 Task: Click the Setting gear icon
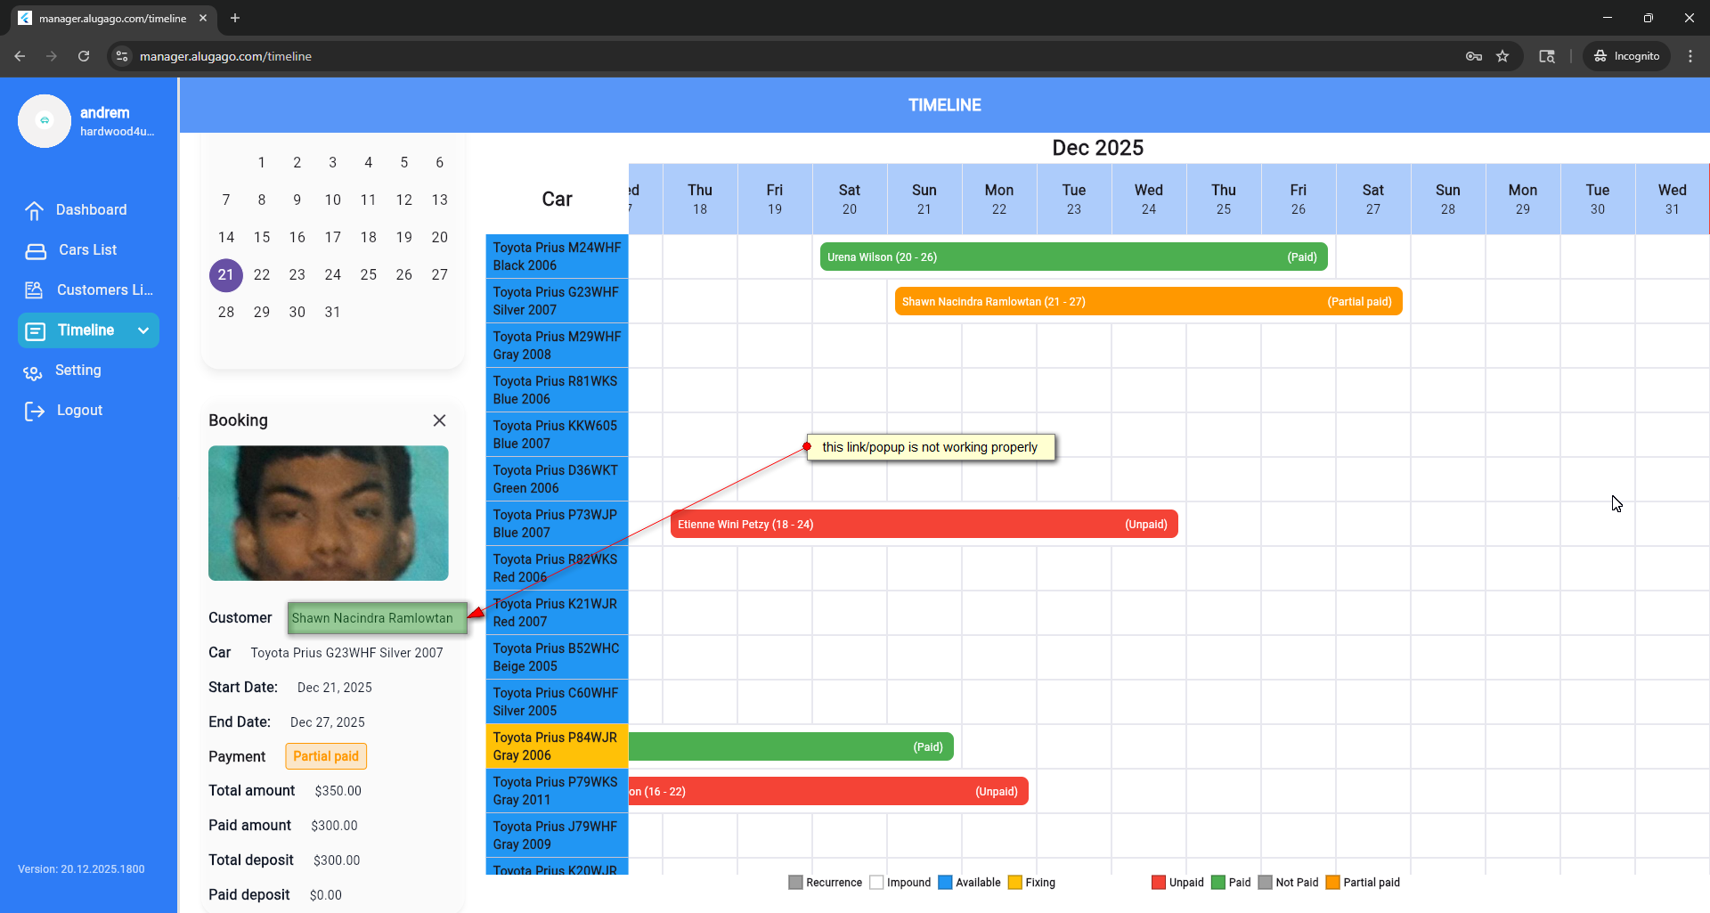(x=33, y=371)
